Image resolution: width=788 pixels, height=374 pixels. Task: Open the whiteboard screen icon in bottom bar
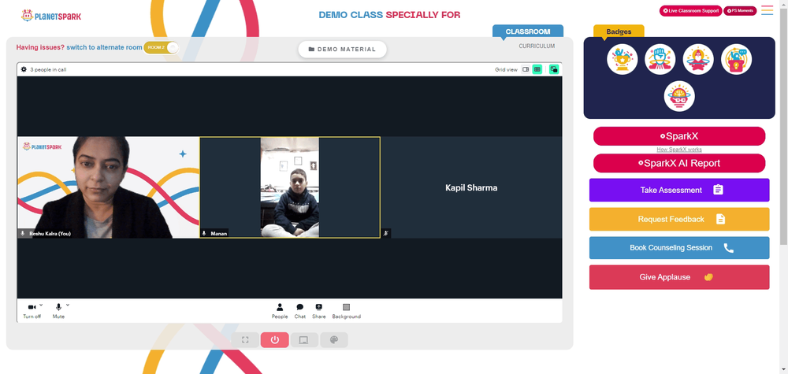coord(304,340)
